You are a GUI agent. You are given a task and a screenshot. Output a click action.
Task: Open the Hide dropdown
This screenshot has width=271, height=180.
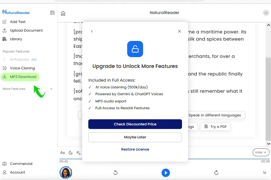[261, 152]
